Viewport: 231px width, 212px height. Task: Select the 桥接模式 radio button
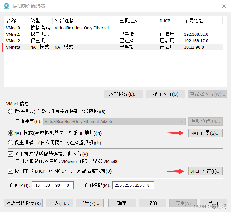coord(11,112)
